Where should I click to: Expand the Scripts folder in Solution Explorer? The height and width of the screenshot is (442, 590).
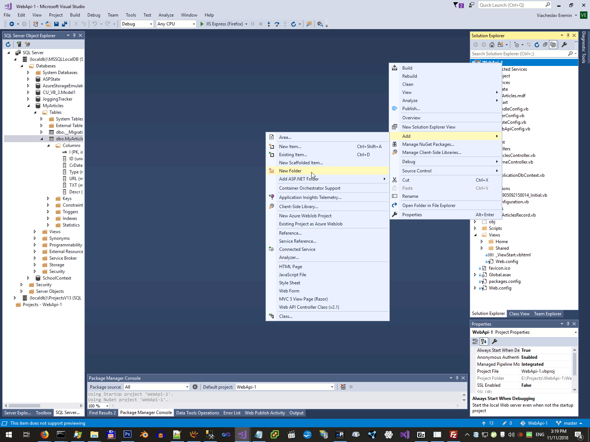(475, 228)
